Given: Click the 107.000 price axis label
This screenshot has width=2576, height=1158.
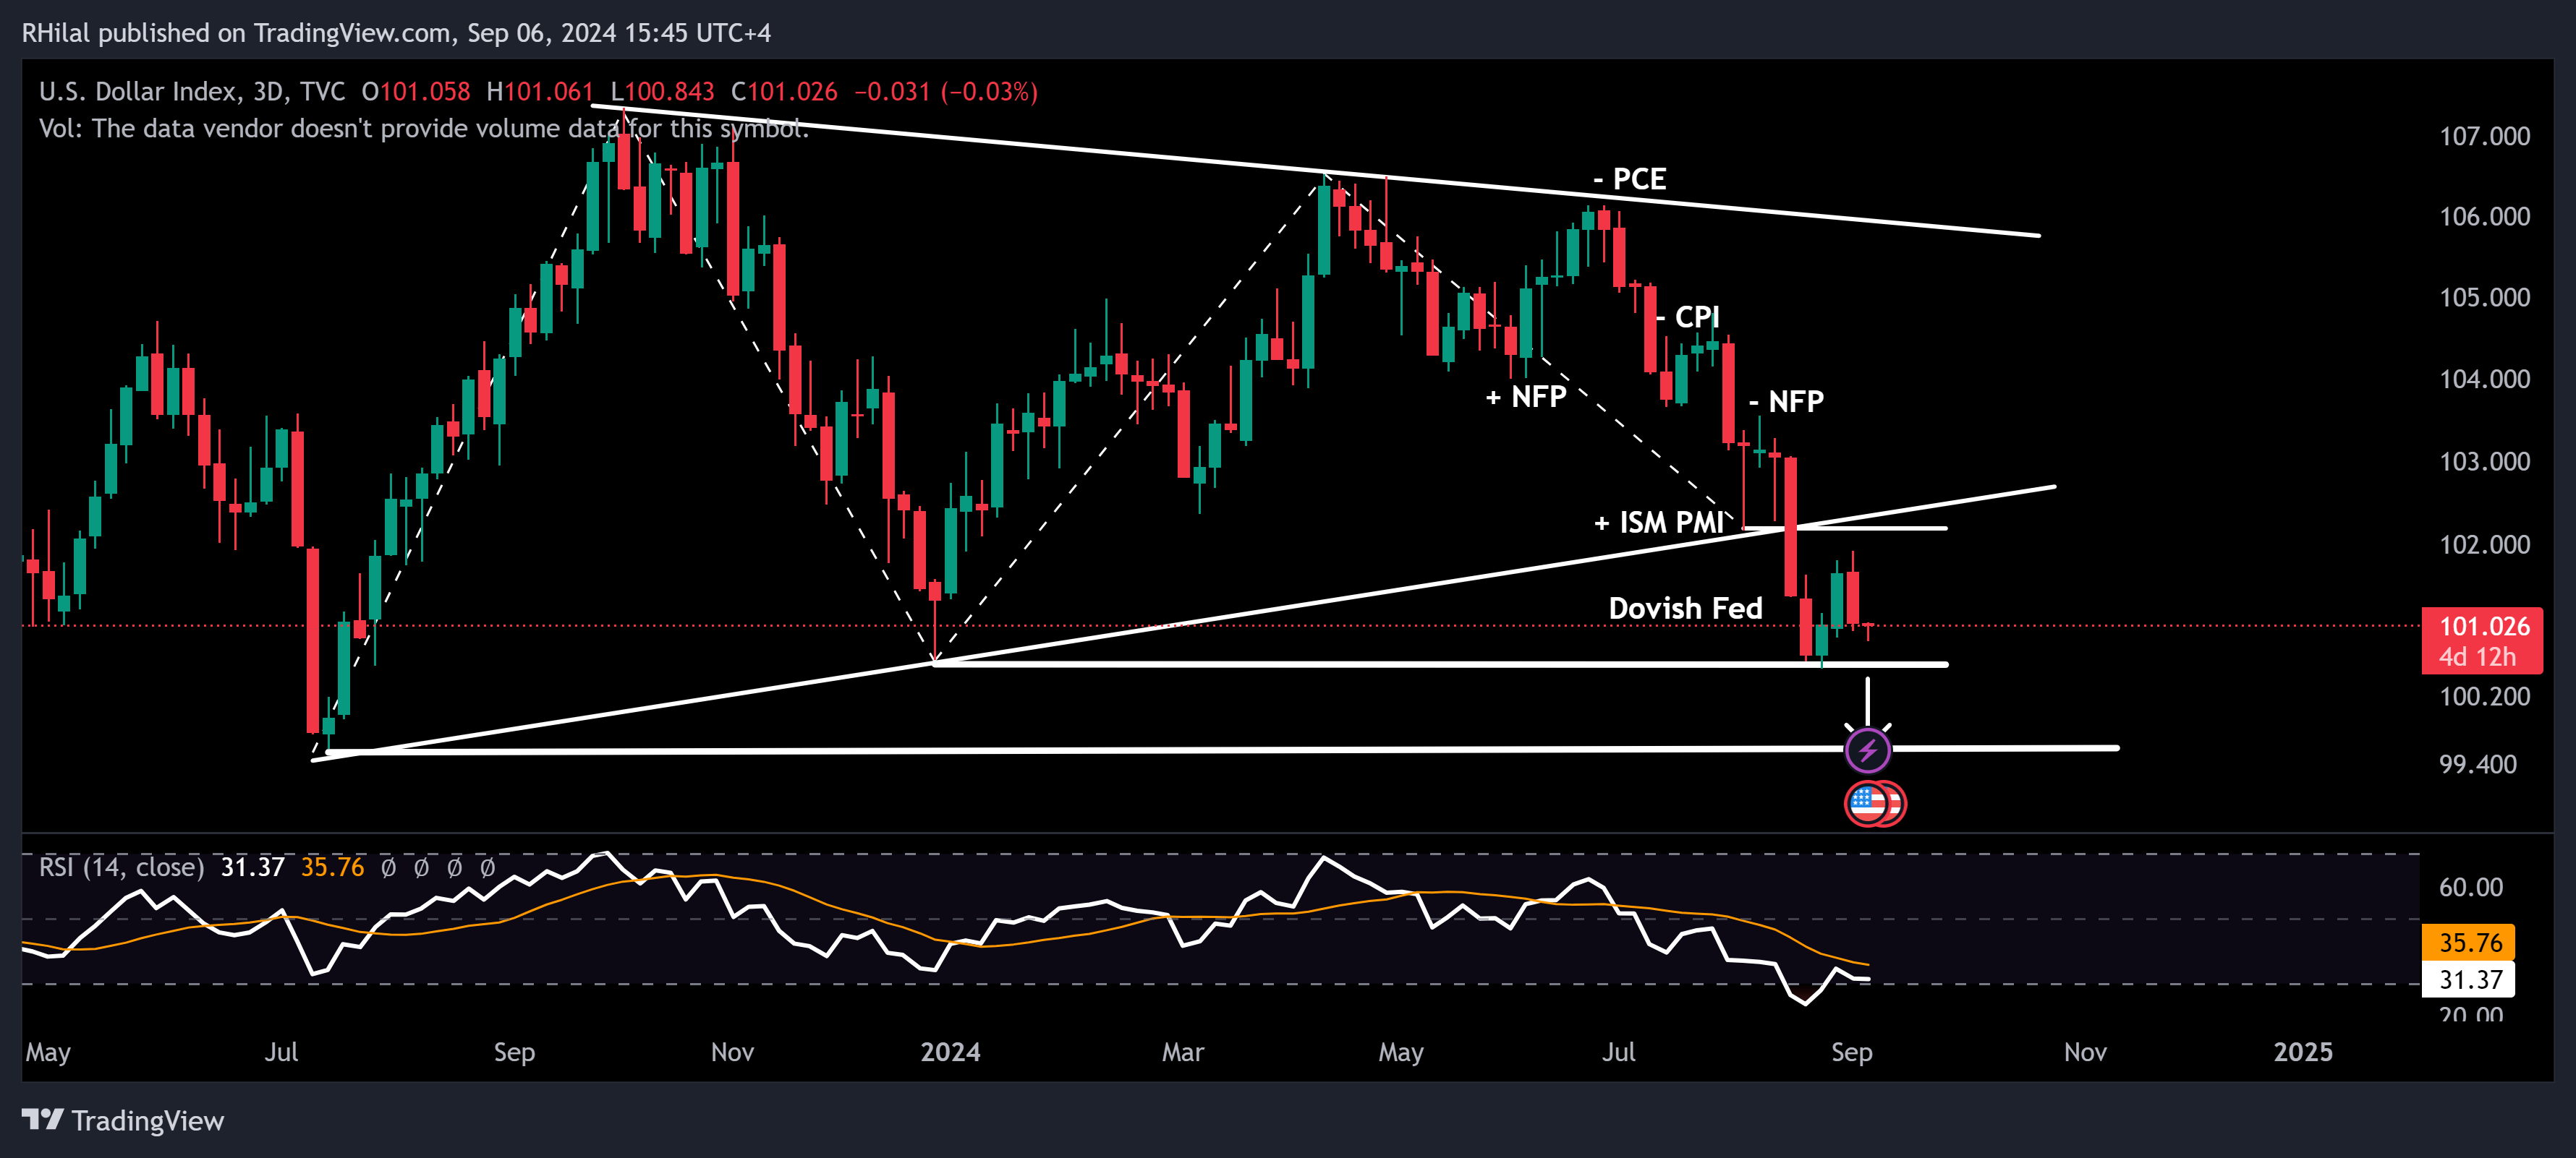Looking at the screenshot, I should pyautogui.click(x=2484, y=136).
